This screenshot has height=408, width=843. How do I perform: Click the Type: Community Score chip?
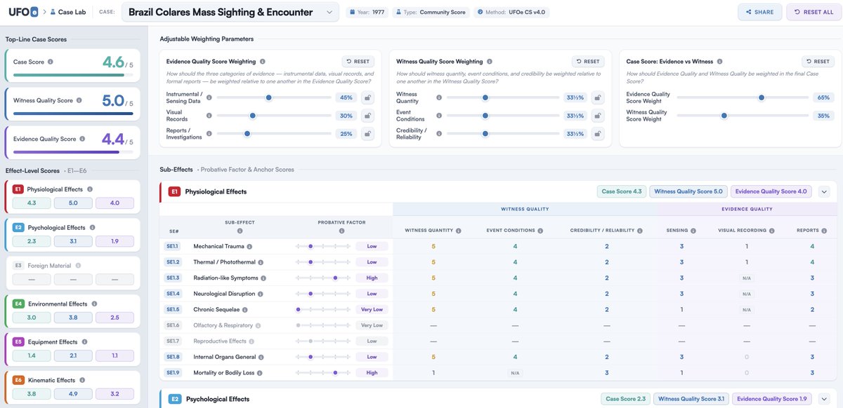click(431, 12)
